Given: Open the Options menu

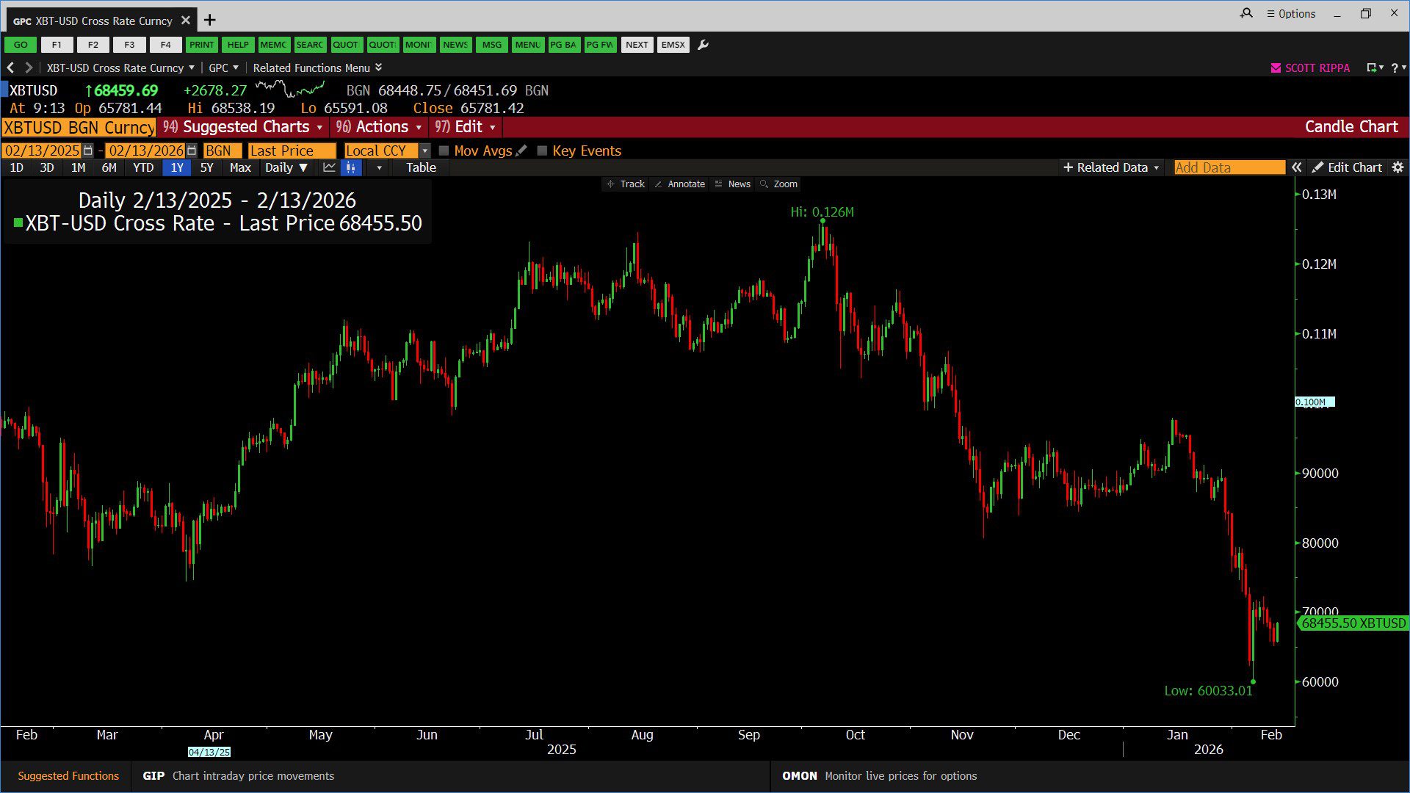Looking at the screenshot, I should (1291, 13).
